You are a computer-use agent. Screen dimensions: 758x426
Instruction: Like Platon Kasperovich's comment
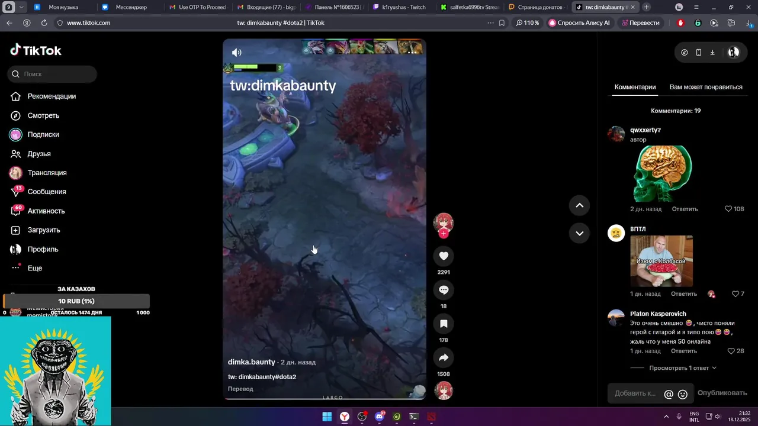(731, 351)
